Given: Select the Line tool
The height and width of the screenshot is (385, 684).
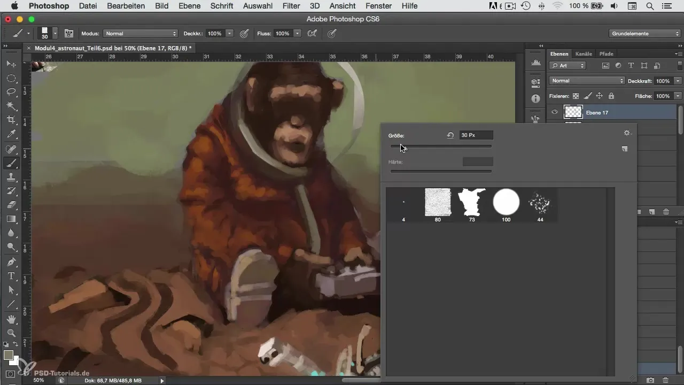Looking at the screenshot, I should coord(11,304).
